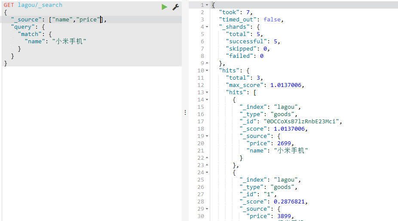The height and width of the screenshot is (221, 398).
Task: Collapse the "_source" block on line 29
Action: tap(207, 209)
